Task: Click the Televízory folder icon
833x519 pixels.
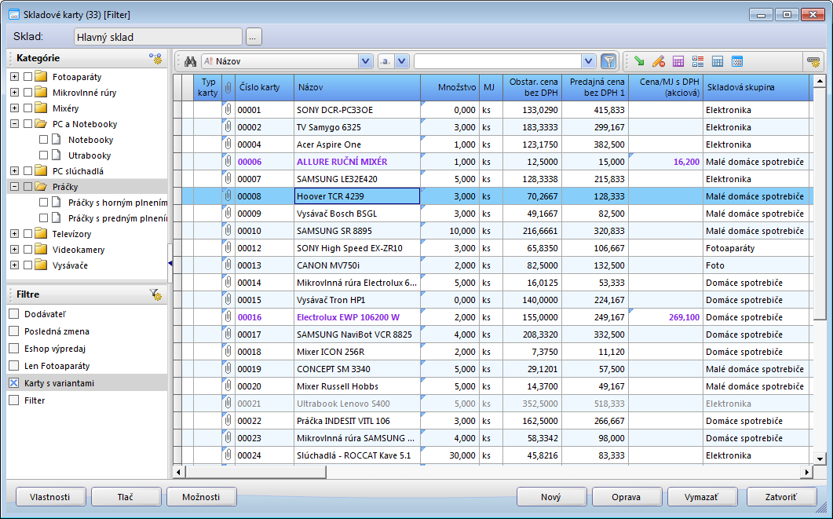Action: tap(41, 234)
